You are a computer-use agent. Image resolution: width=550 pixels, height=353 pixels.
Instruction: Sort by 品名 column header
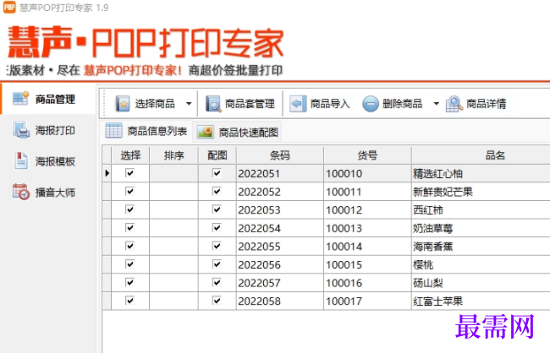(481, 155)
